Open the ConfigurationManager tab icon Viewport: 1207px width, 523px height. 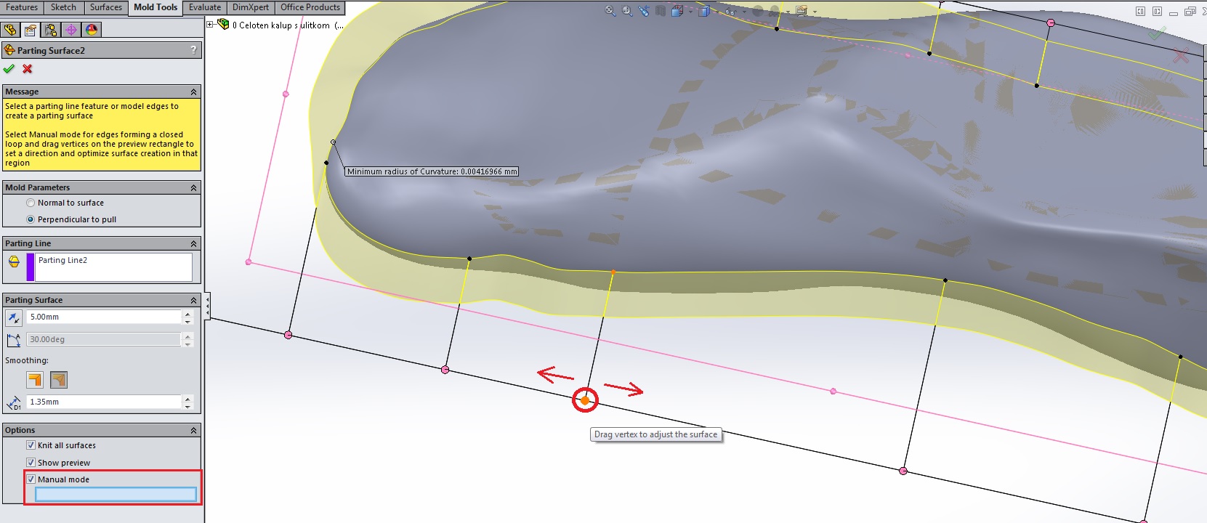[x=50, y=30]
